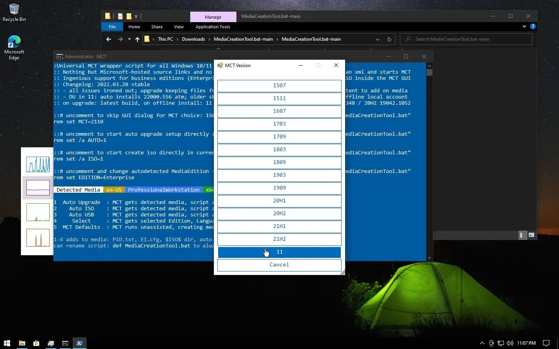Image resolution: width=559 pixels, height=349 pixels.
Task: Click Downloads in the breadcrumb path
Action: pos(193,39)
